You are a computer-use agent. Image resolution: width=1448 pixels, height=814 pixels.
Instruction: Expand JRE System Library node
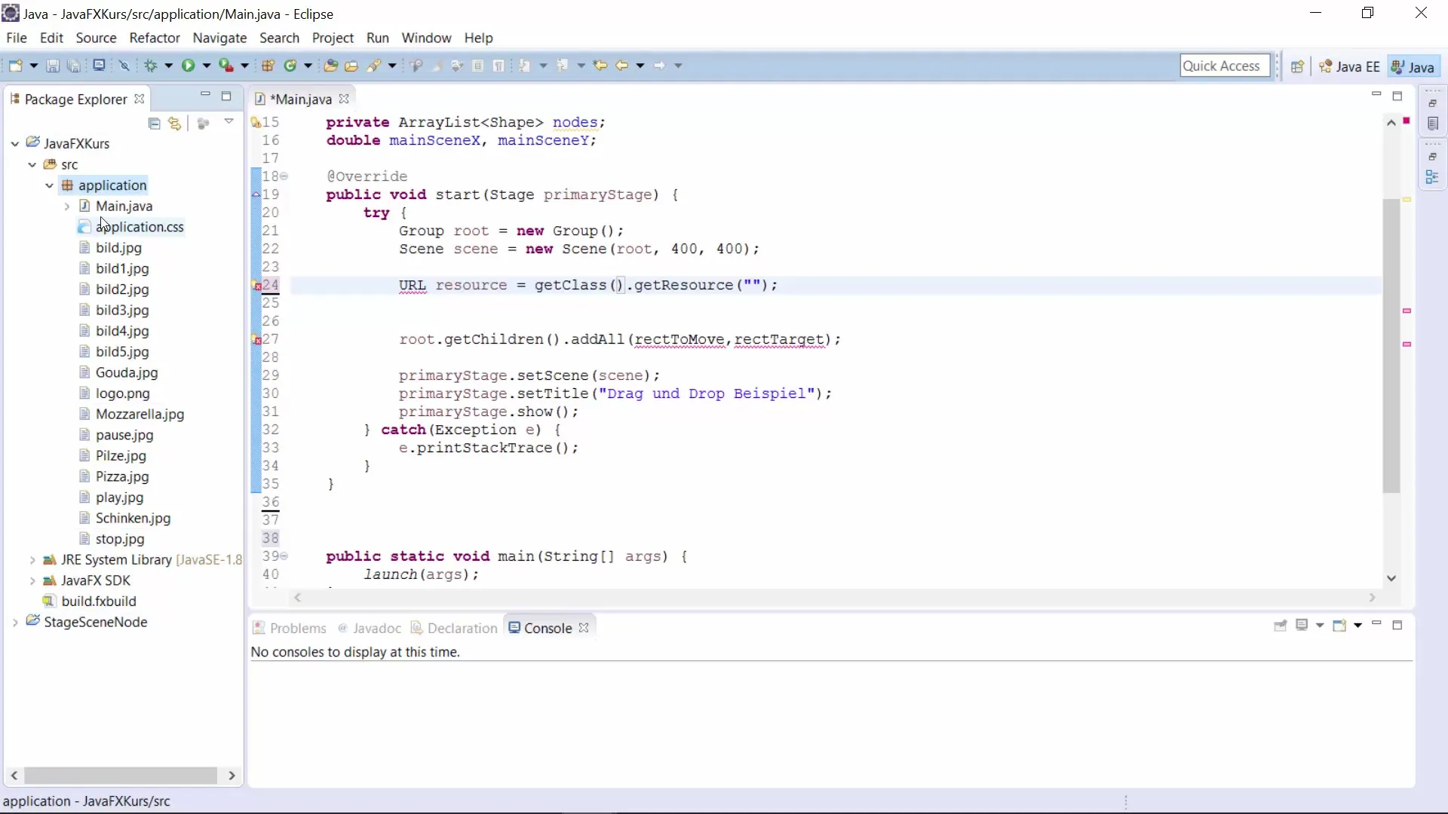coord(32,560)
